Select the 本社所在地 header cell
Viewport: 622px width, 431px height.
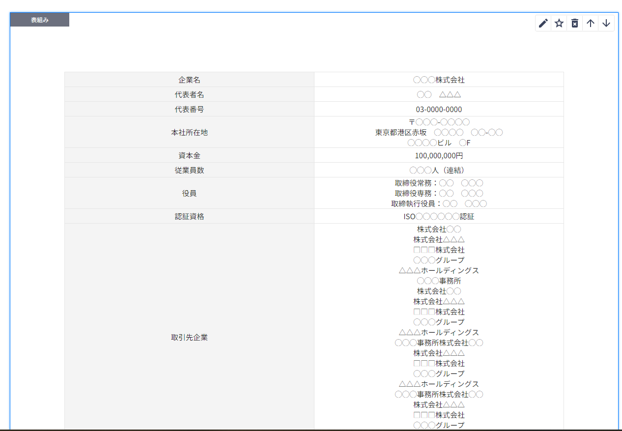[189, 132]
